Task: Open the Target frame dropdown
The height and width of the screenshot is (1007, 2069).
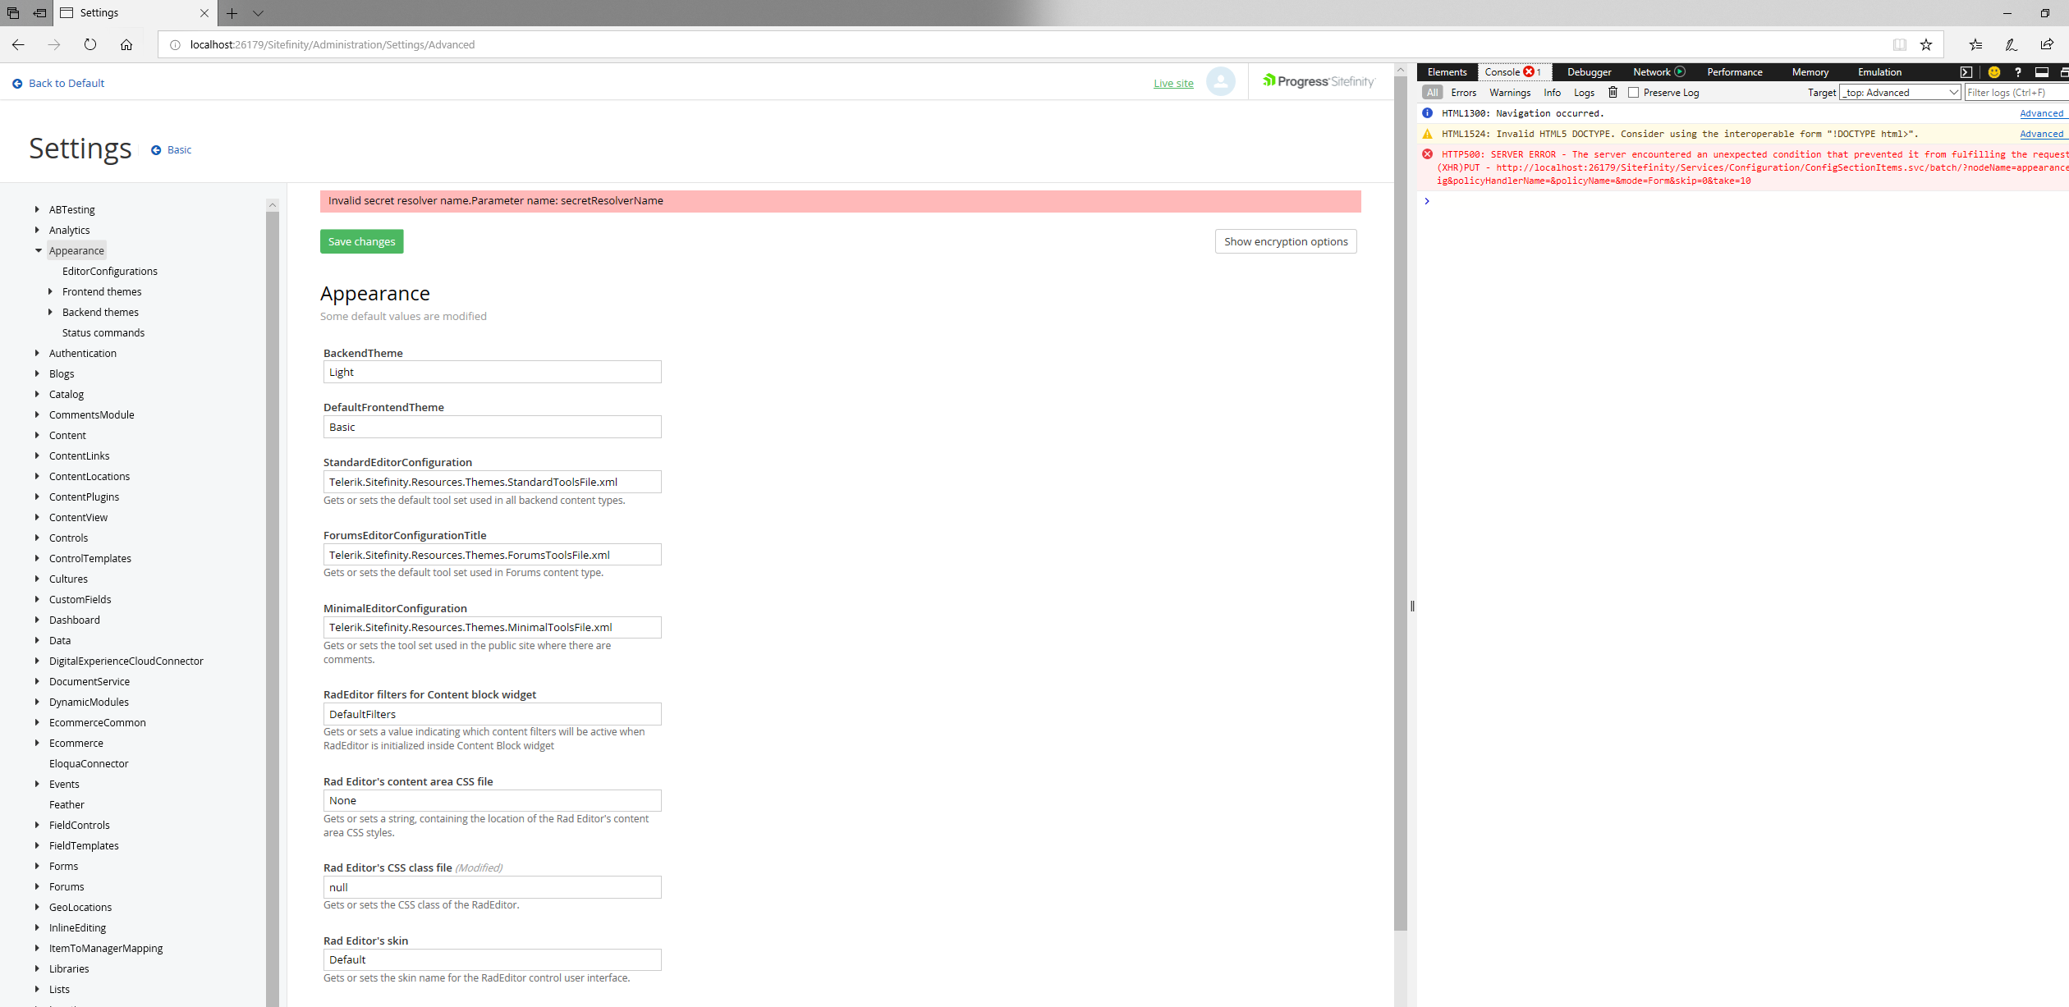Action: [x=1900, y=93]
